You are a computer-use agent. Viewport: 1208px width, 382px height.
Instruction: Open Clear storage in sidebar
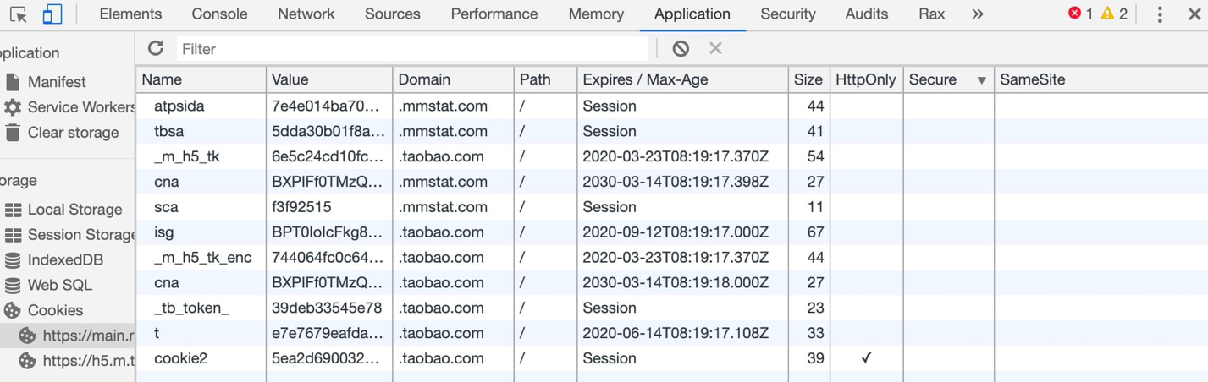point(72,133)
